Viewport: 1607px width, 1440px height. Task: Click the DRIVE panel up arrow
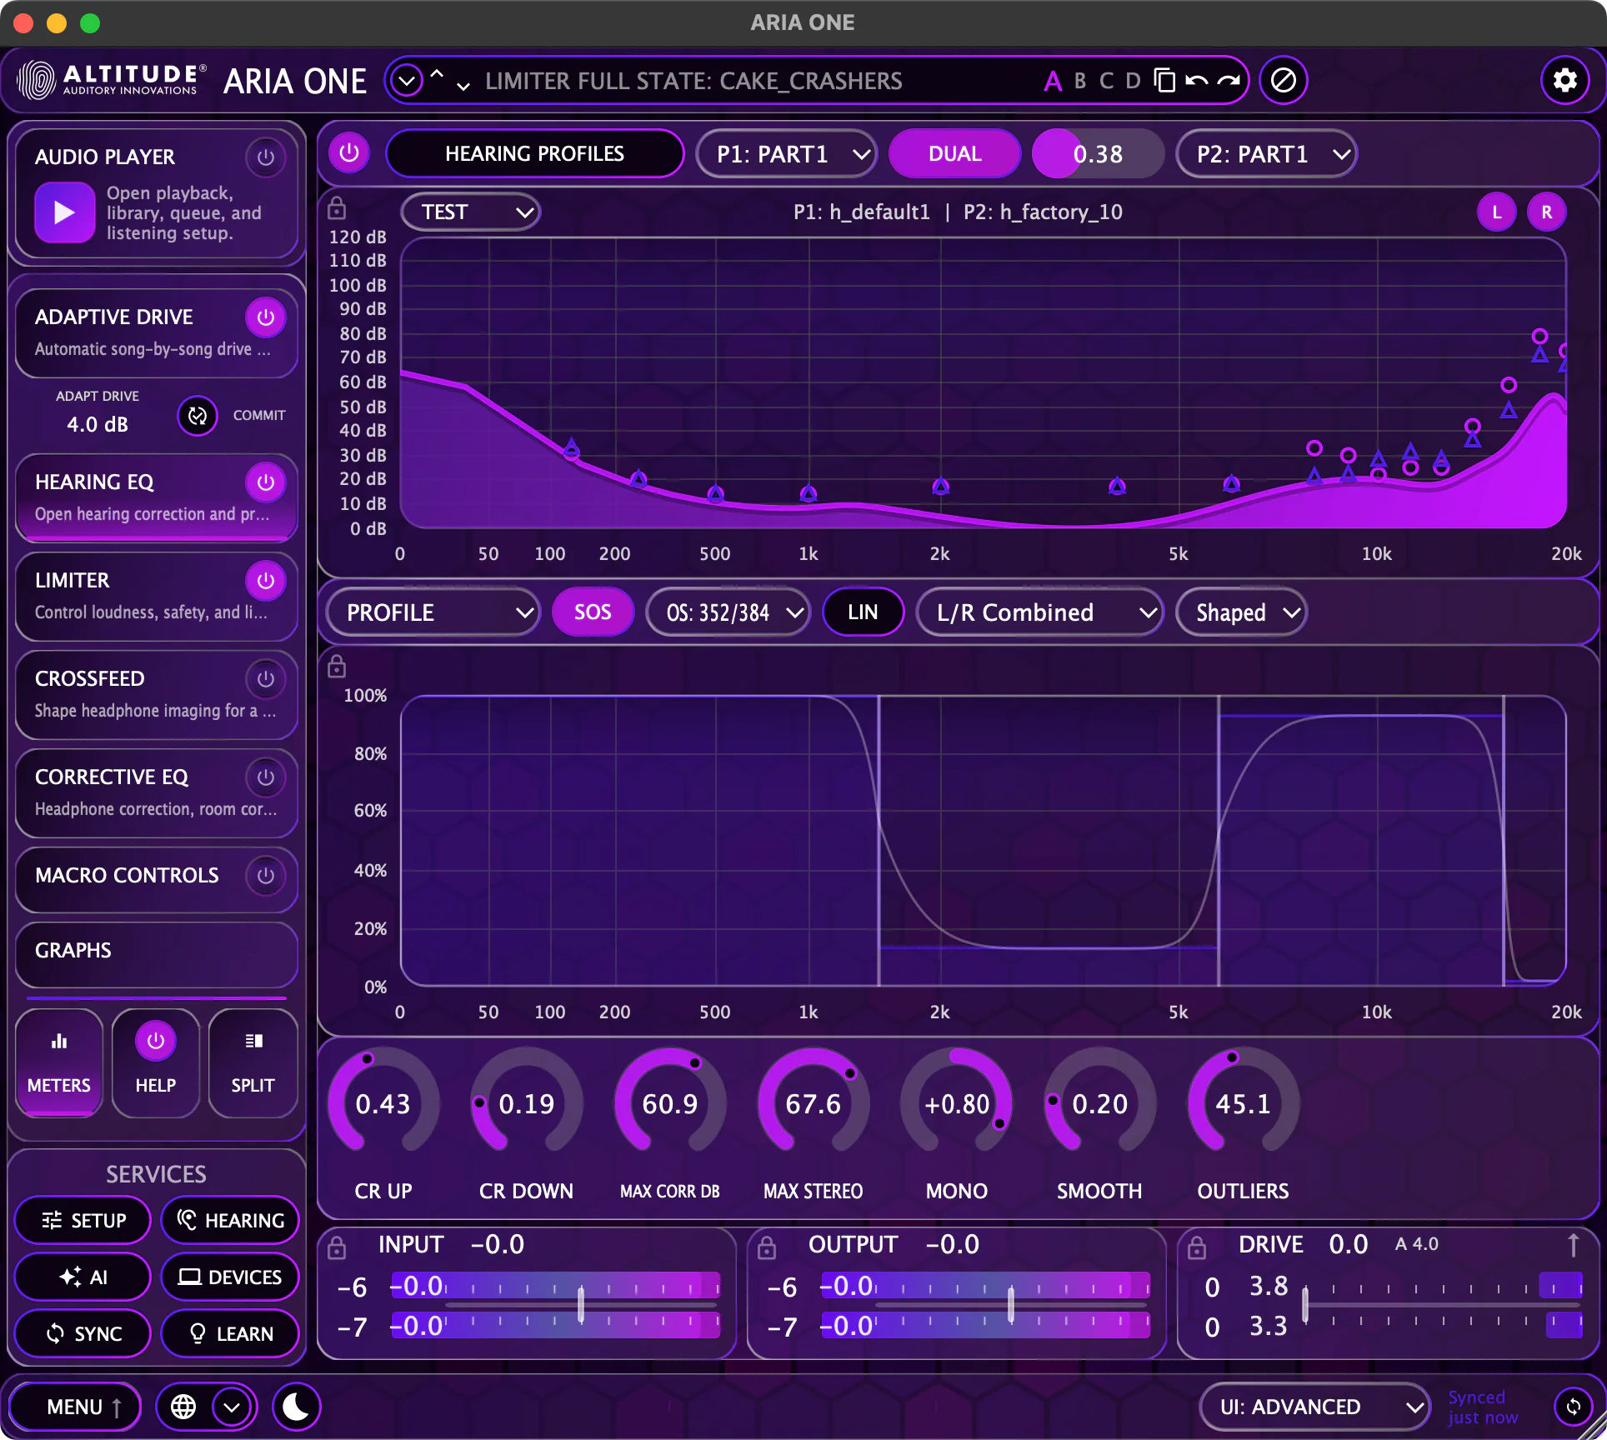click(1573, 1245)
